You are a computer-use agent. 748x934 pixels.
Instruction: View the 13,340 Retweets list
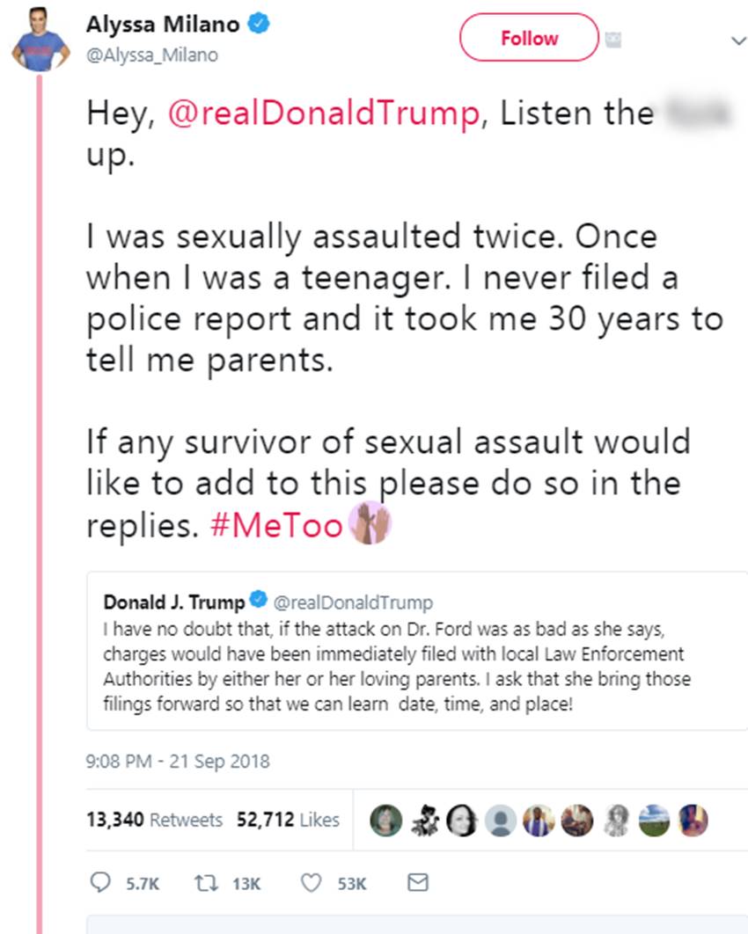pos(155,820)
